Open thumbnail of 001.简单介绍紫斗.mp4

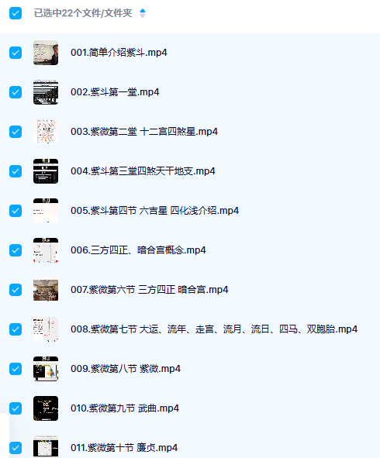pos(46,53)
